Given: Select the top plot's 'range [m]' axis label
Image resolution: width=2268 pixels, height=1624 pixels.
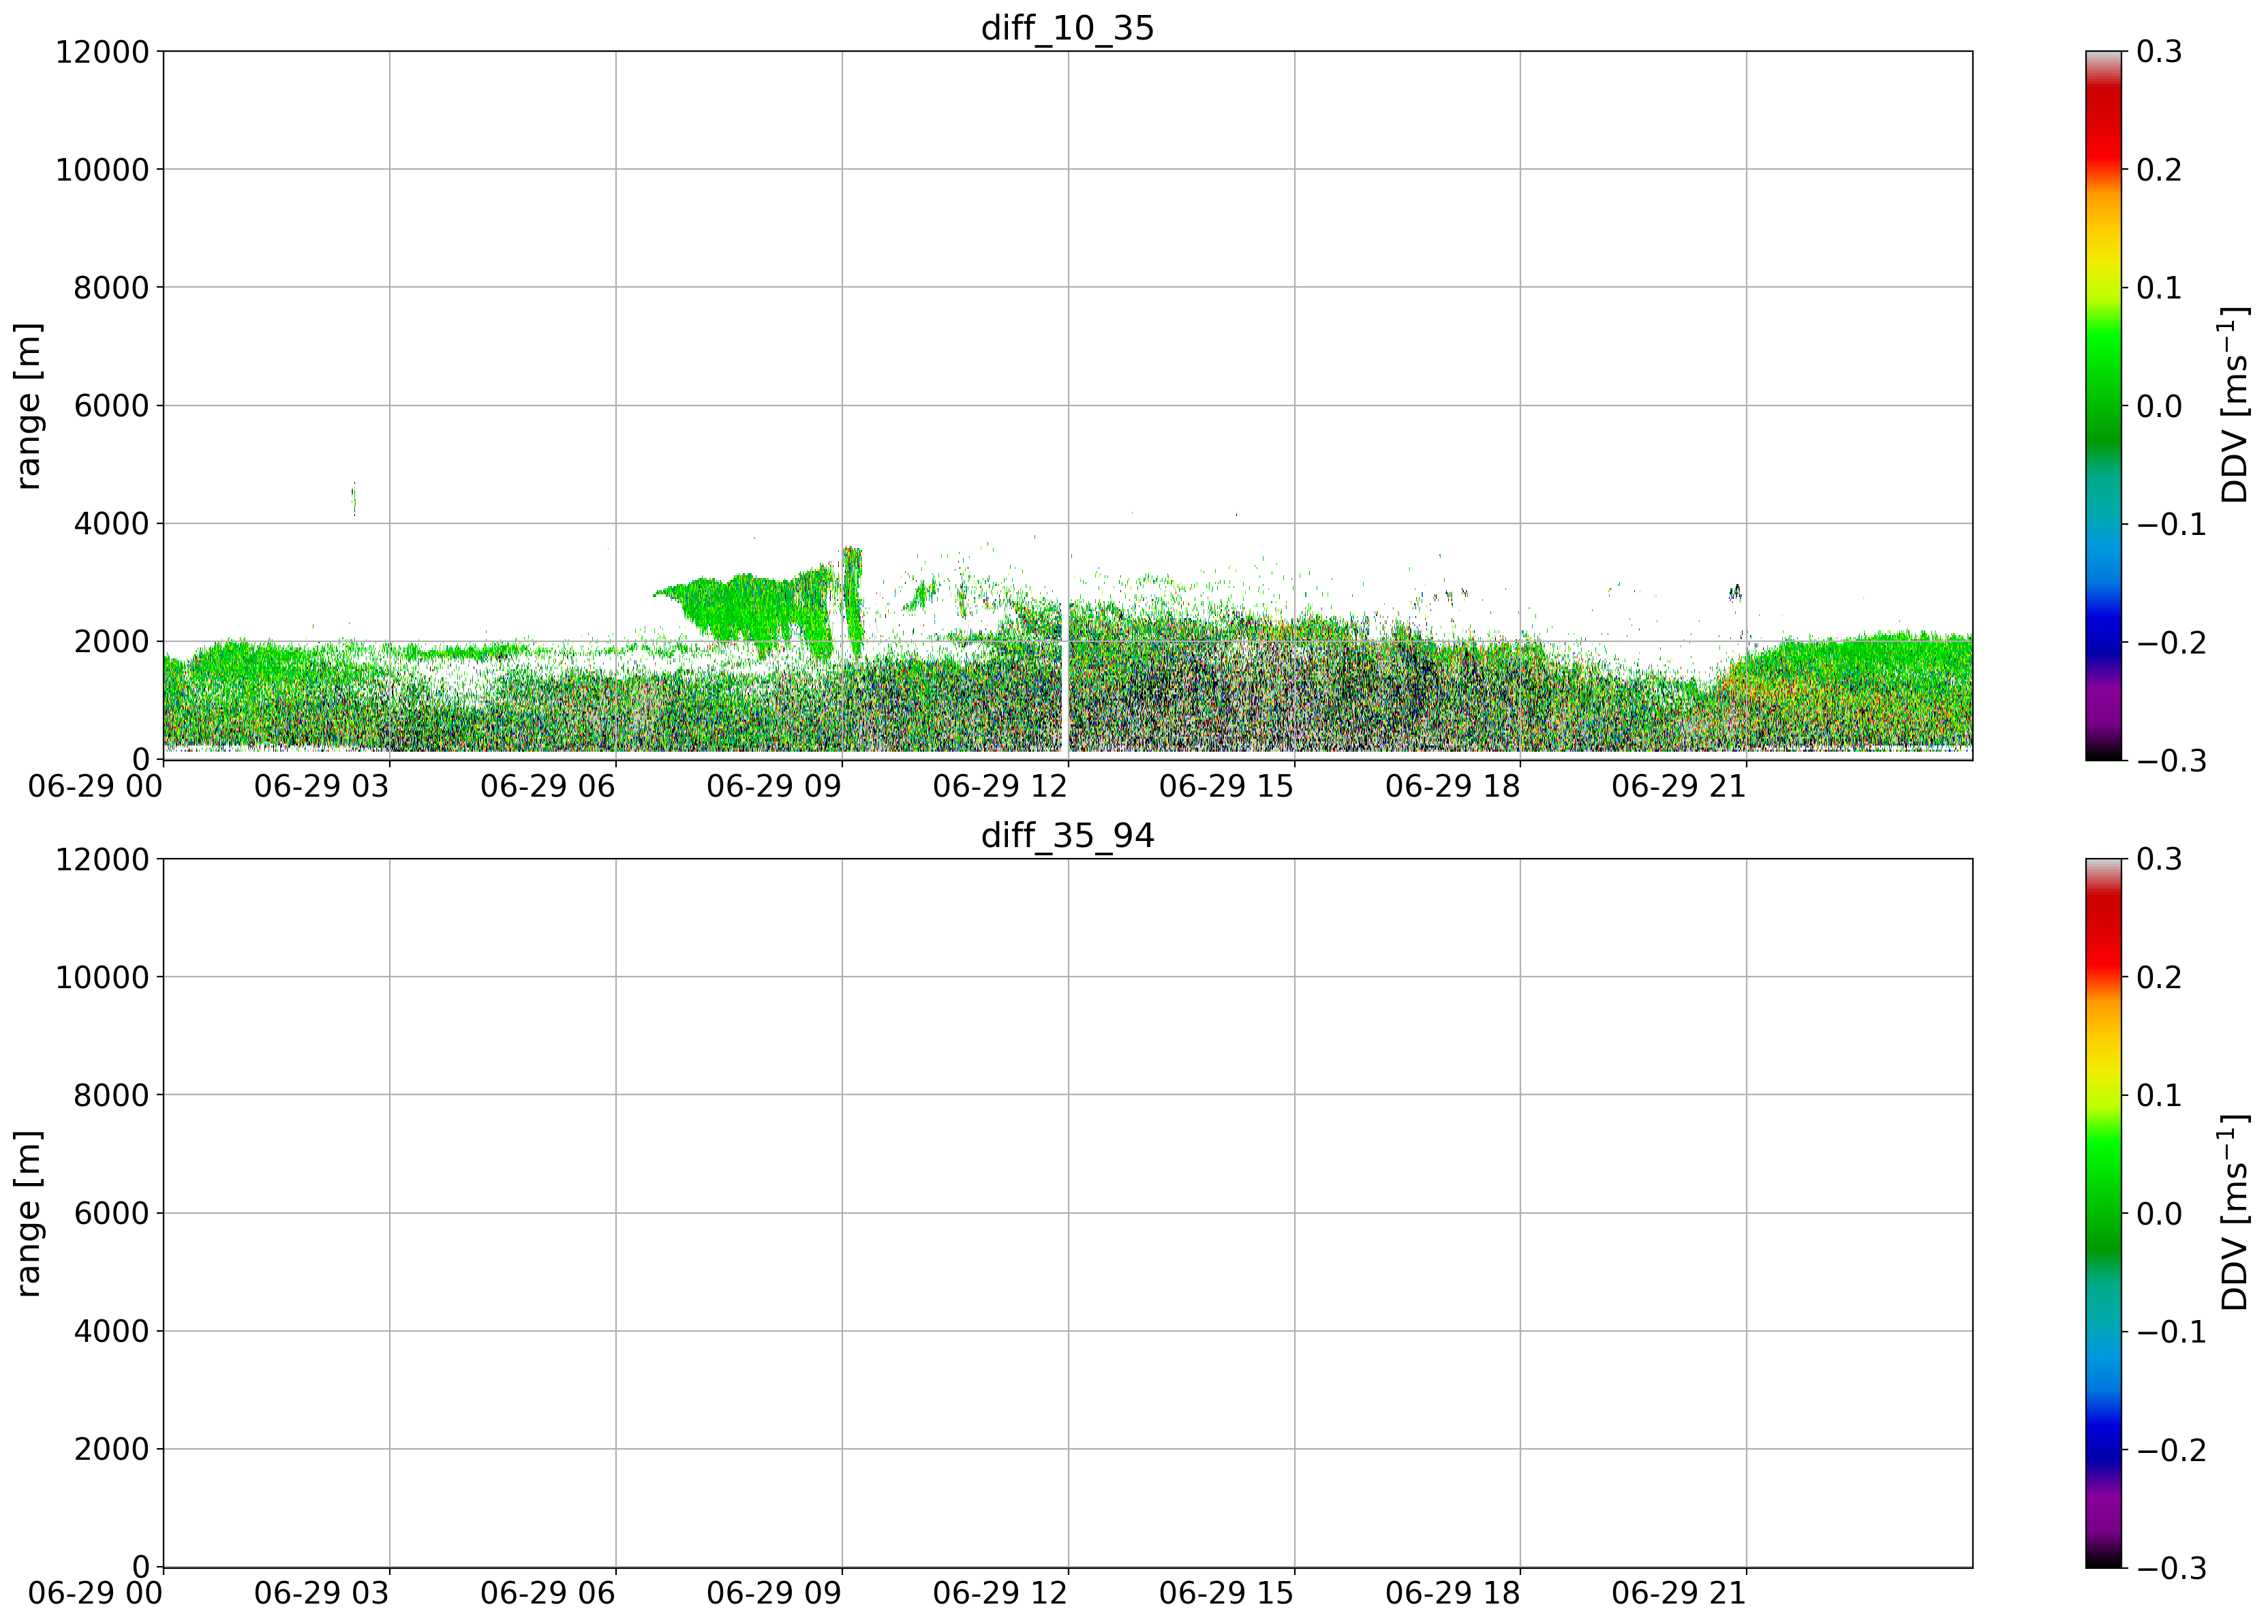Looking at the screenshot, I should pyautogui.click(x=28, y=405).
